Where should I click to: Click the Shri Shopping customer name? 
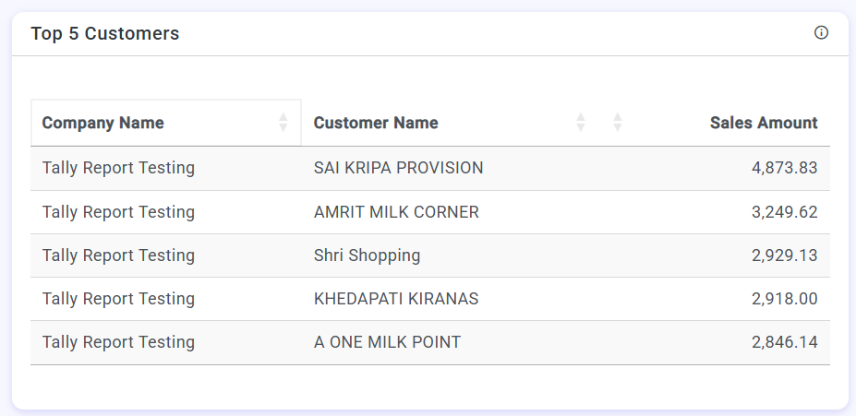pyautogui.click(x=367, y=256)
